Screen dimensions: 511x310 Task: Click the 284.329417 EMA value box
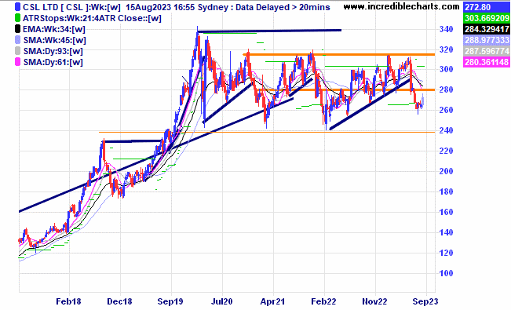487,29
